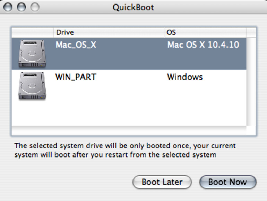Click the header corner box above scrollbar

point(251,32)
